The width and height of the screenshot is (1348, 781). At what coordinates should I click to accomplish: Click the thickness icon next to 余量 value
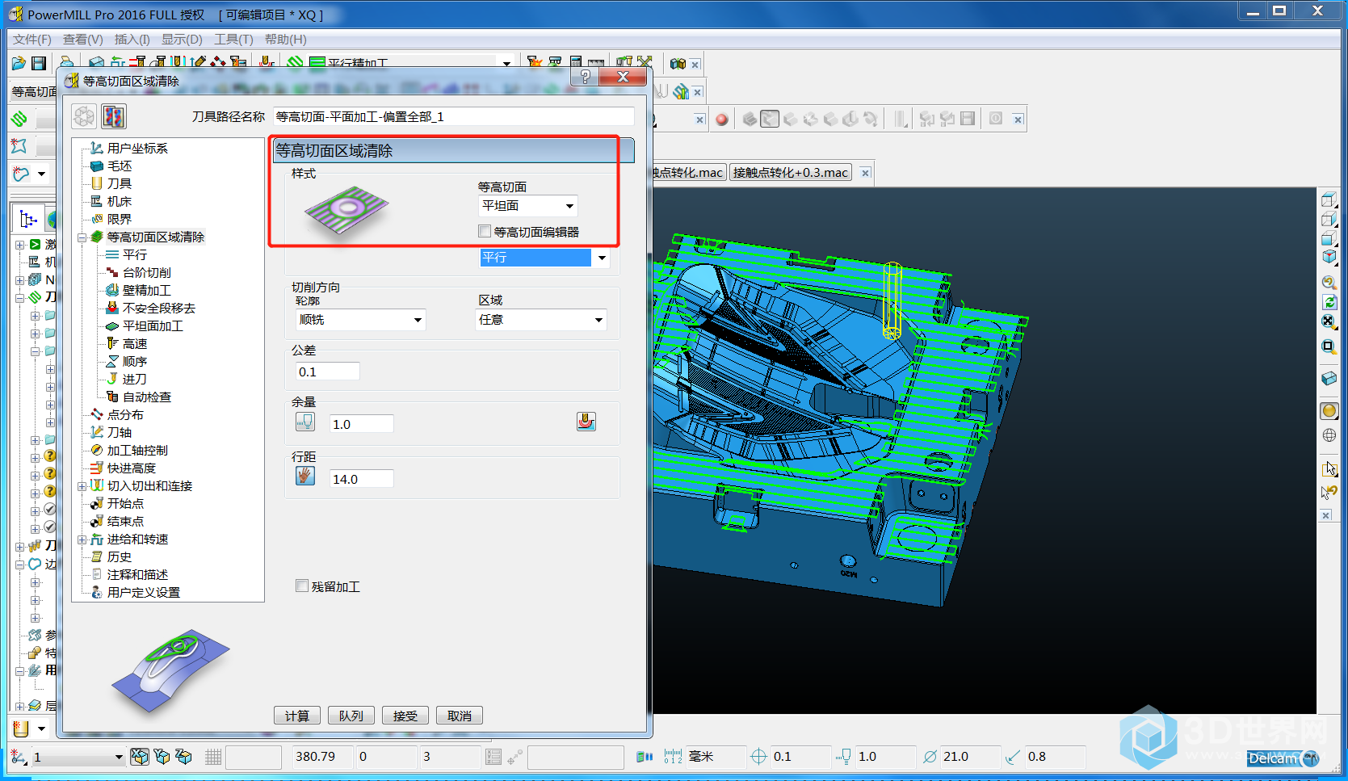[x=305, y=422]
